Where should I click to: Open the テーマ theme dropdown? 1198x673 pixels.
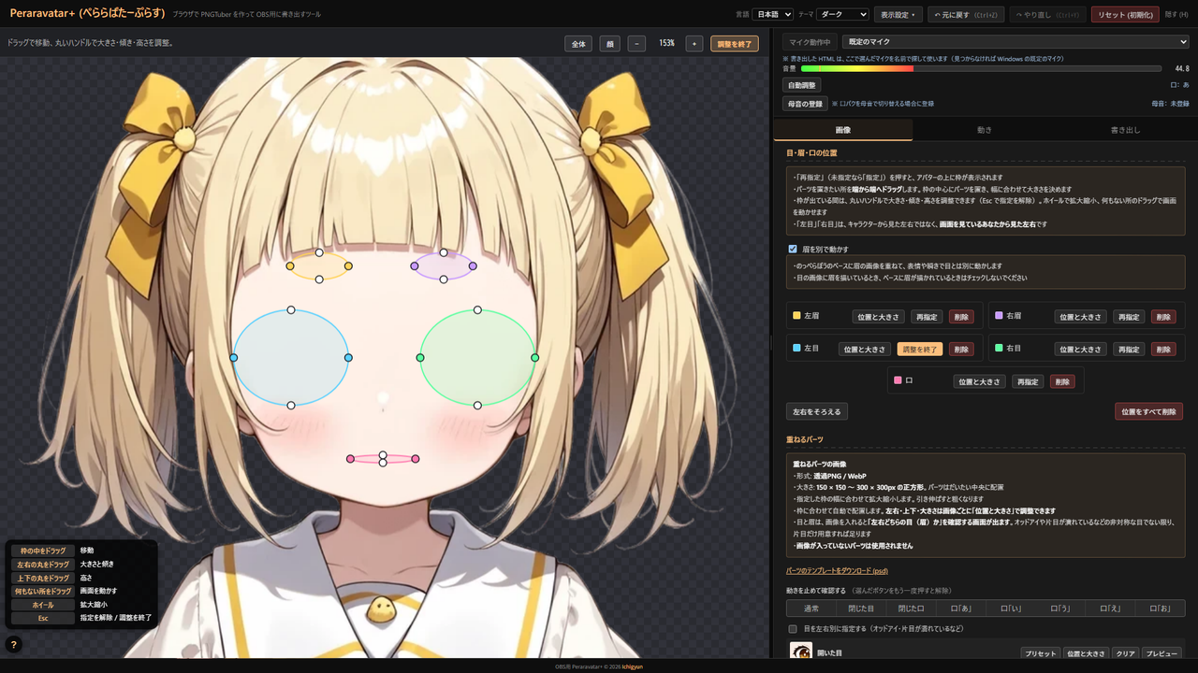pyautogui.click(x=842, y=15)
